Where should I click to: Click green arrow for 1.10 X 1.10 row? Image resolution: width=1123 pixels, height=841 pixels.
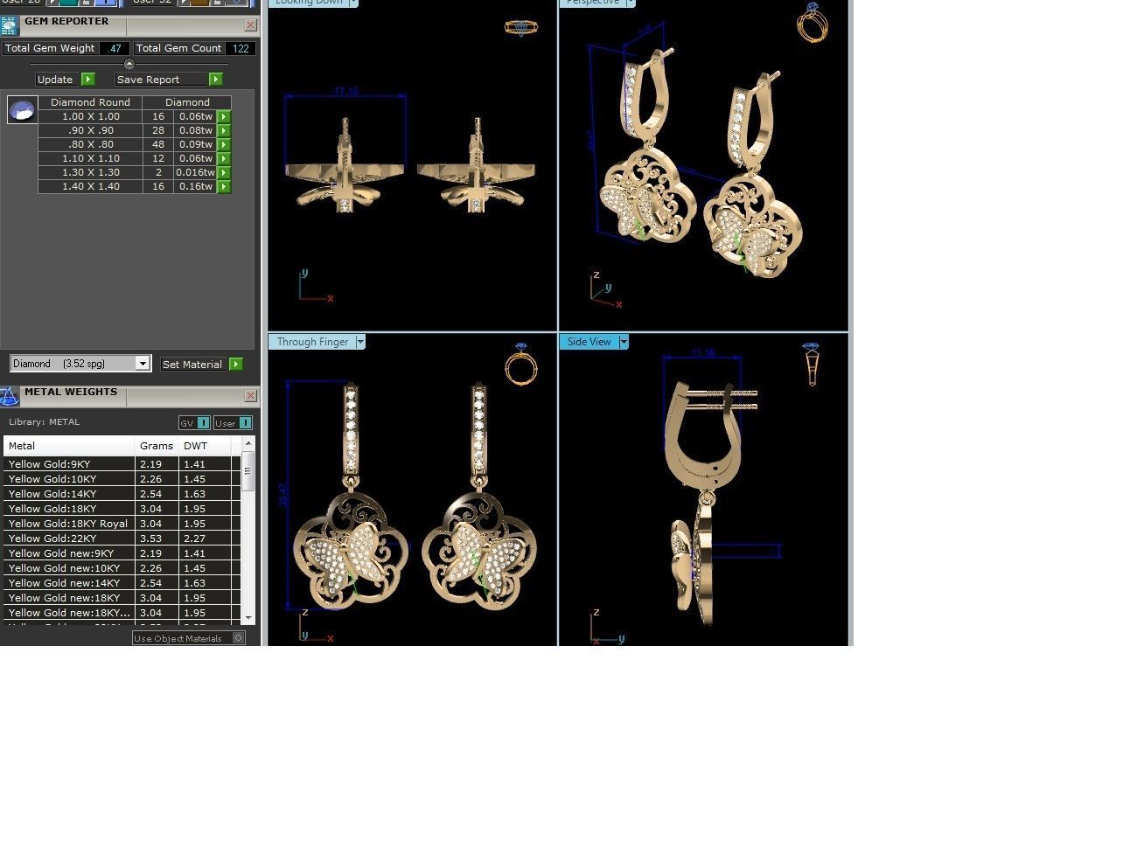coord(224,158)
